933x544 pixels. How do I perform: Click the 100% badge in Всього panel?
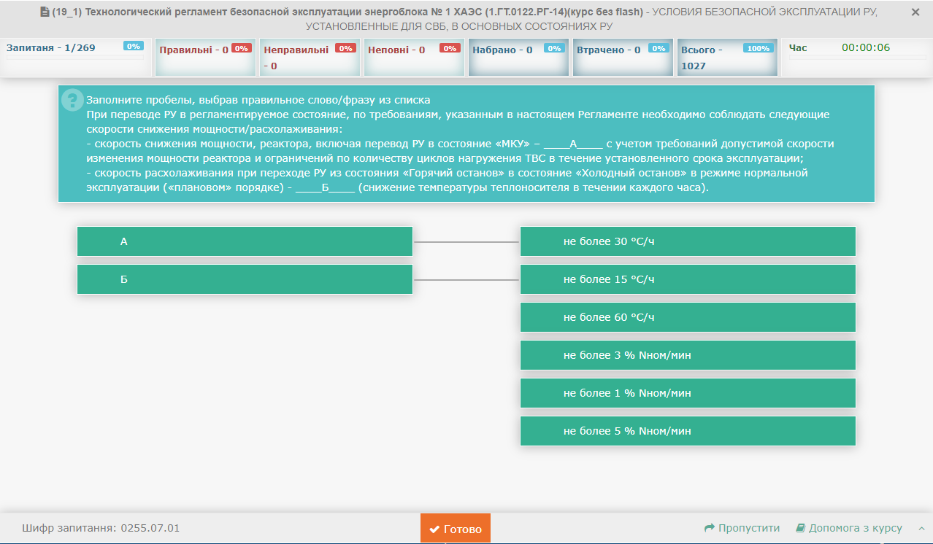(759, 48)
